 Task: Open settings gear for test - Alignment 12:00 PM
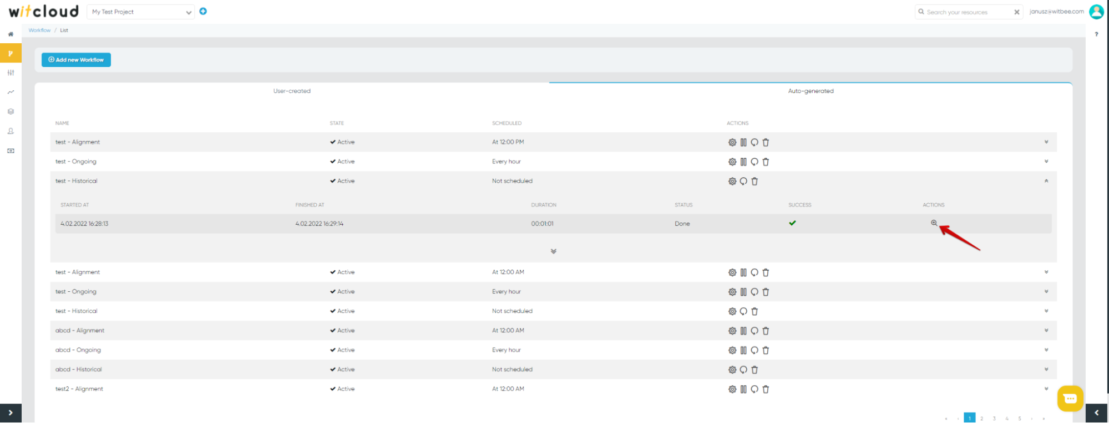(732, 142)
